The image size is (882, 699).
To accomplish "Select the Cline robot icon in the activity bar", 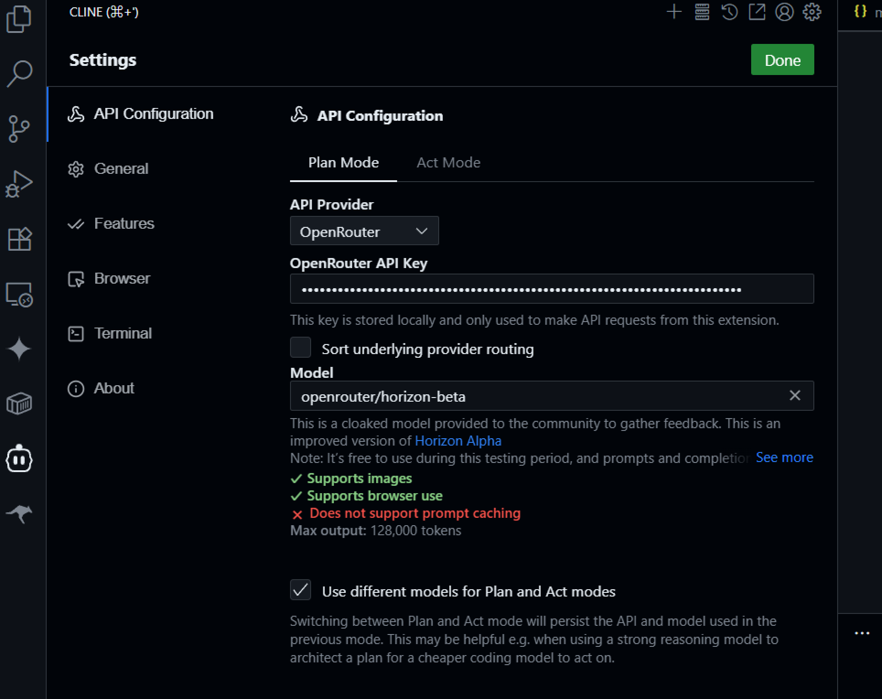I will click(x=19, y=459).
